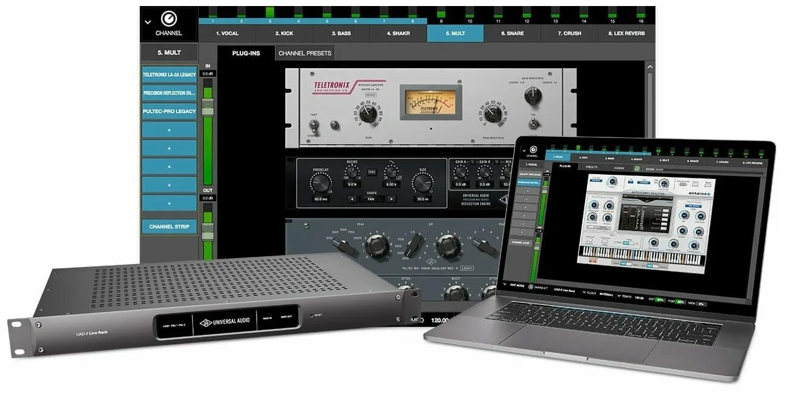Select next Shape with the right arrow
This screenshot has height=393, width=785.
pyautogui.click(x=391, y=199)
